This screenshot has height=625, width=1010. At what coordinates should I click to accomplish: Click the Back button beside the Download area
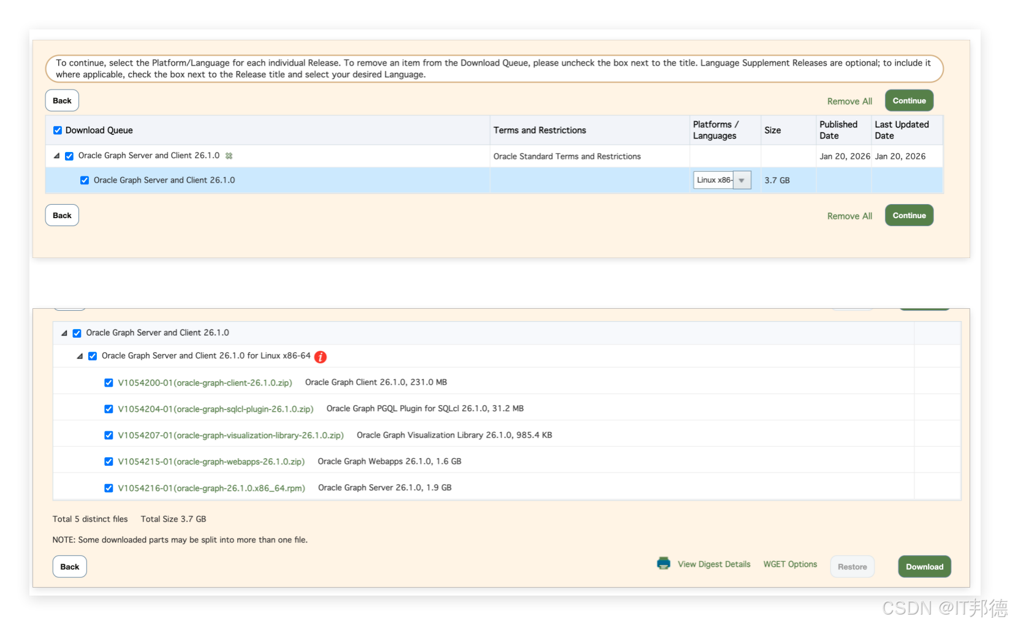coord(70,567)
